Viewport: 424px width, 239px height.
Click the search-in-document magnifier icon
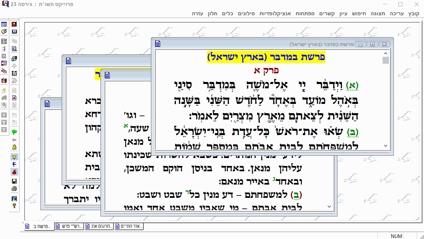[14, 48]
